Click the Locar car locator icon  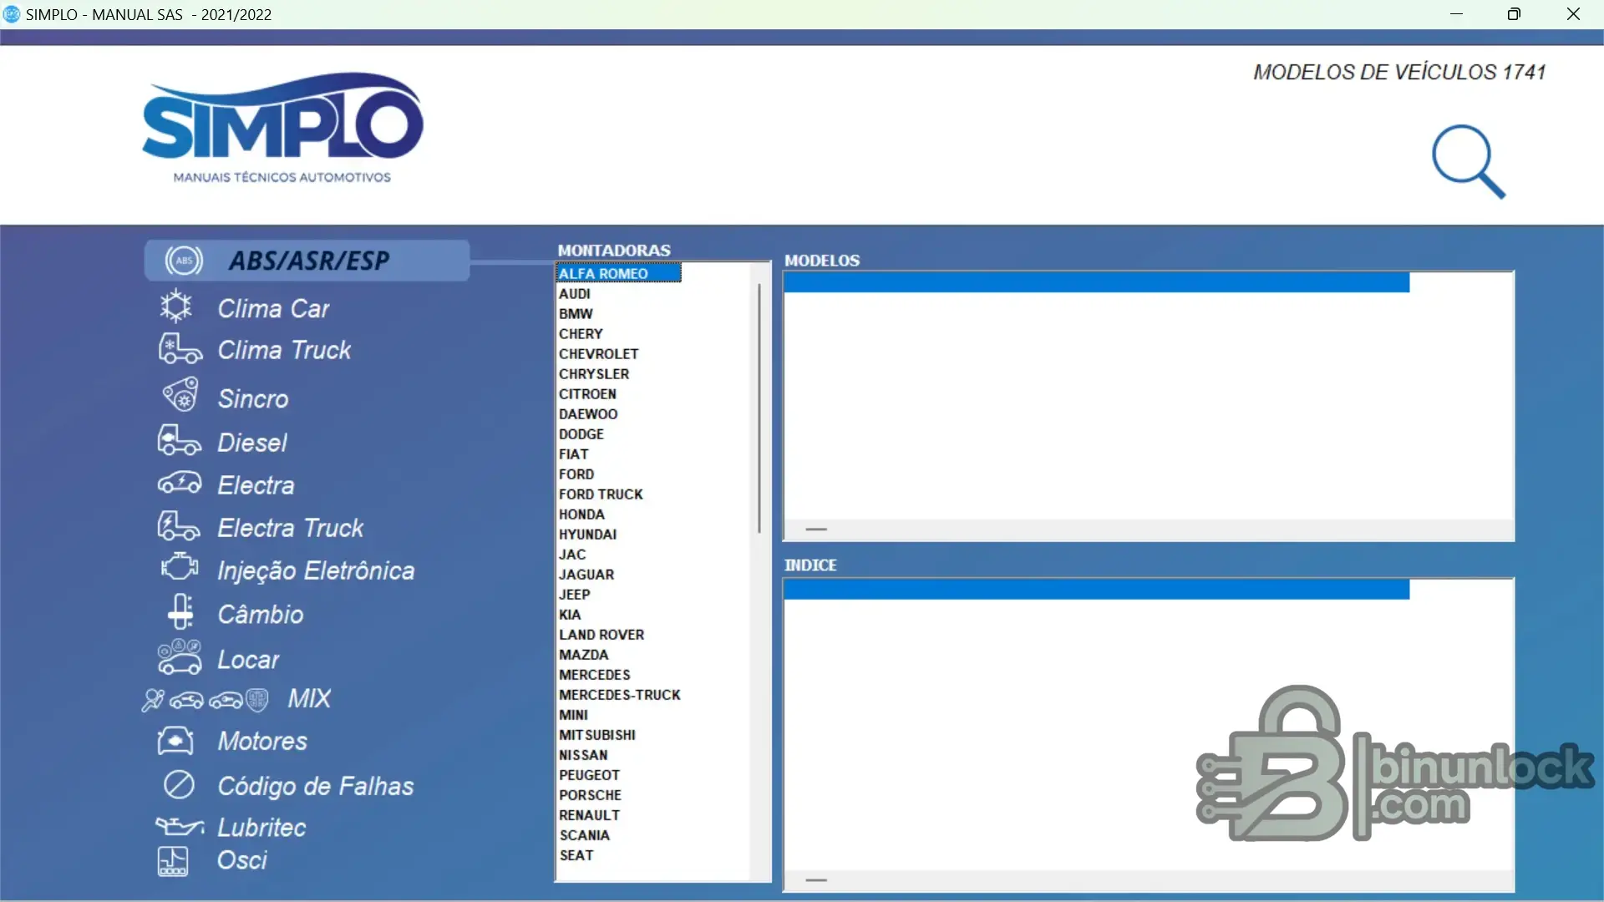click(180, 657)
